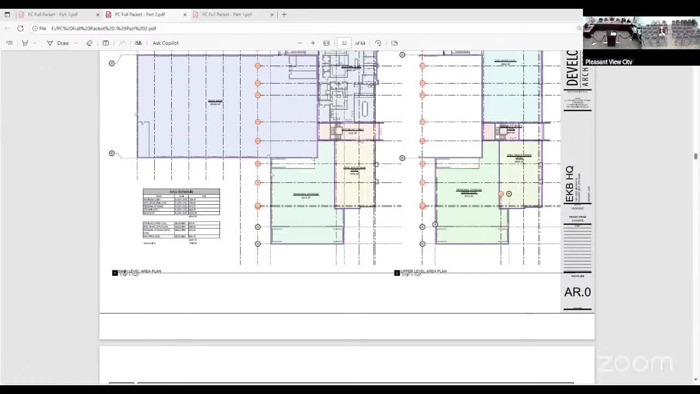
Task: Open a new browser tab
Action: click(284, 14)
